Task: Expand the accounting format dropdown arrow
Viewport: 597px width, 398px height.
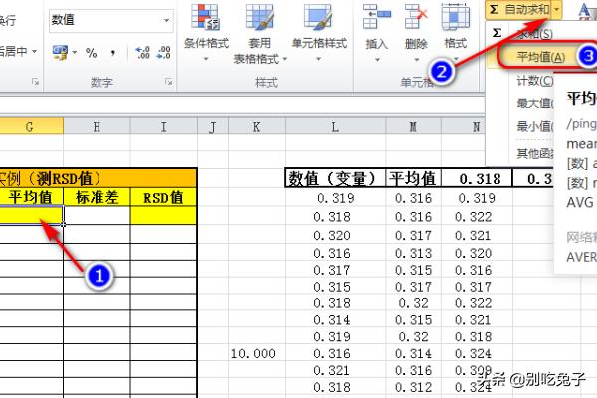Action: click(74, 52)
